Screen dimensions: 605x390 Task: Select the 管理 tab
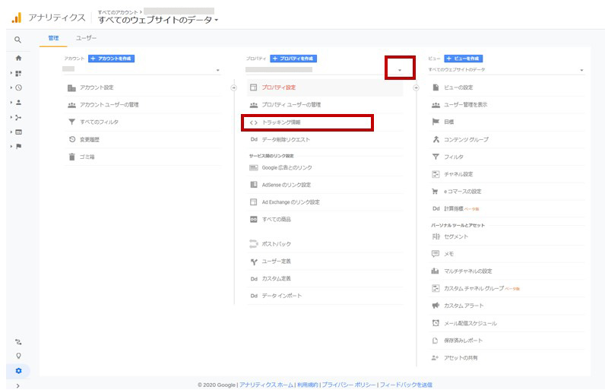(52, 37)
